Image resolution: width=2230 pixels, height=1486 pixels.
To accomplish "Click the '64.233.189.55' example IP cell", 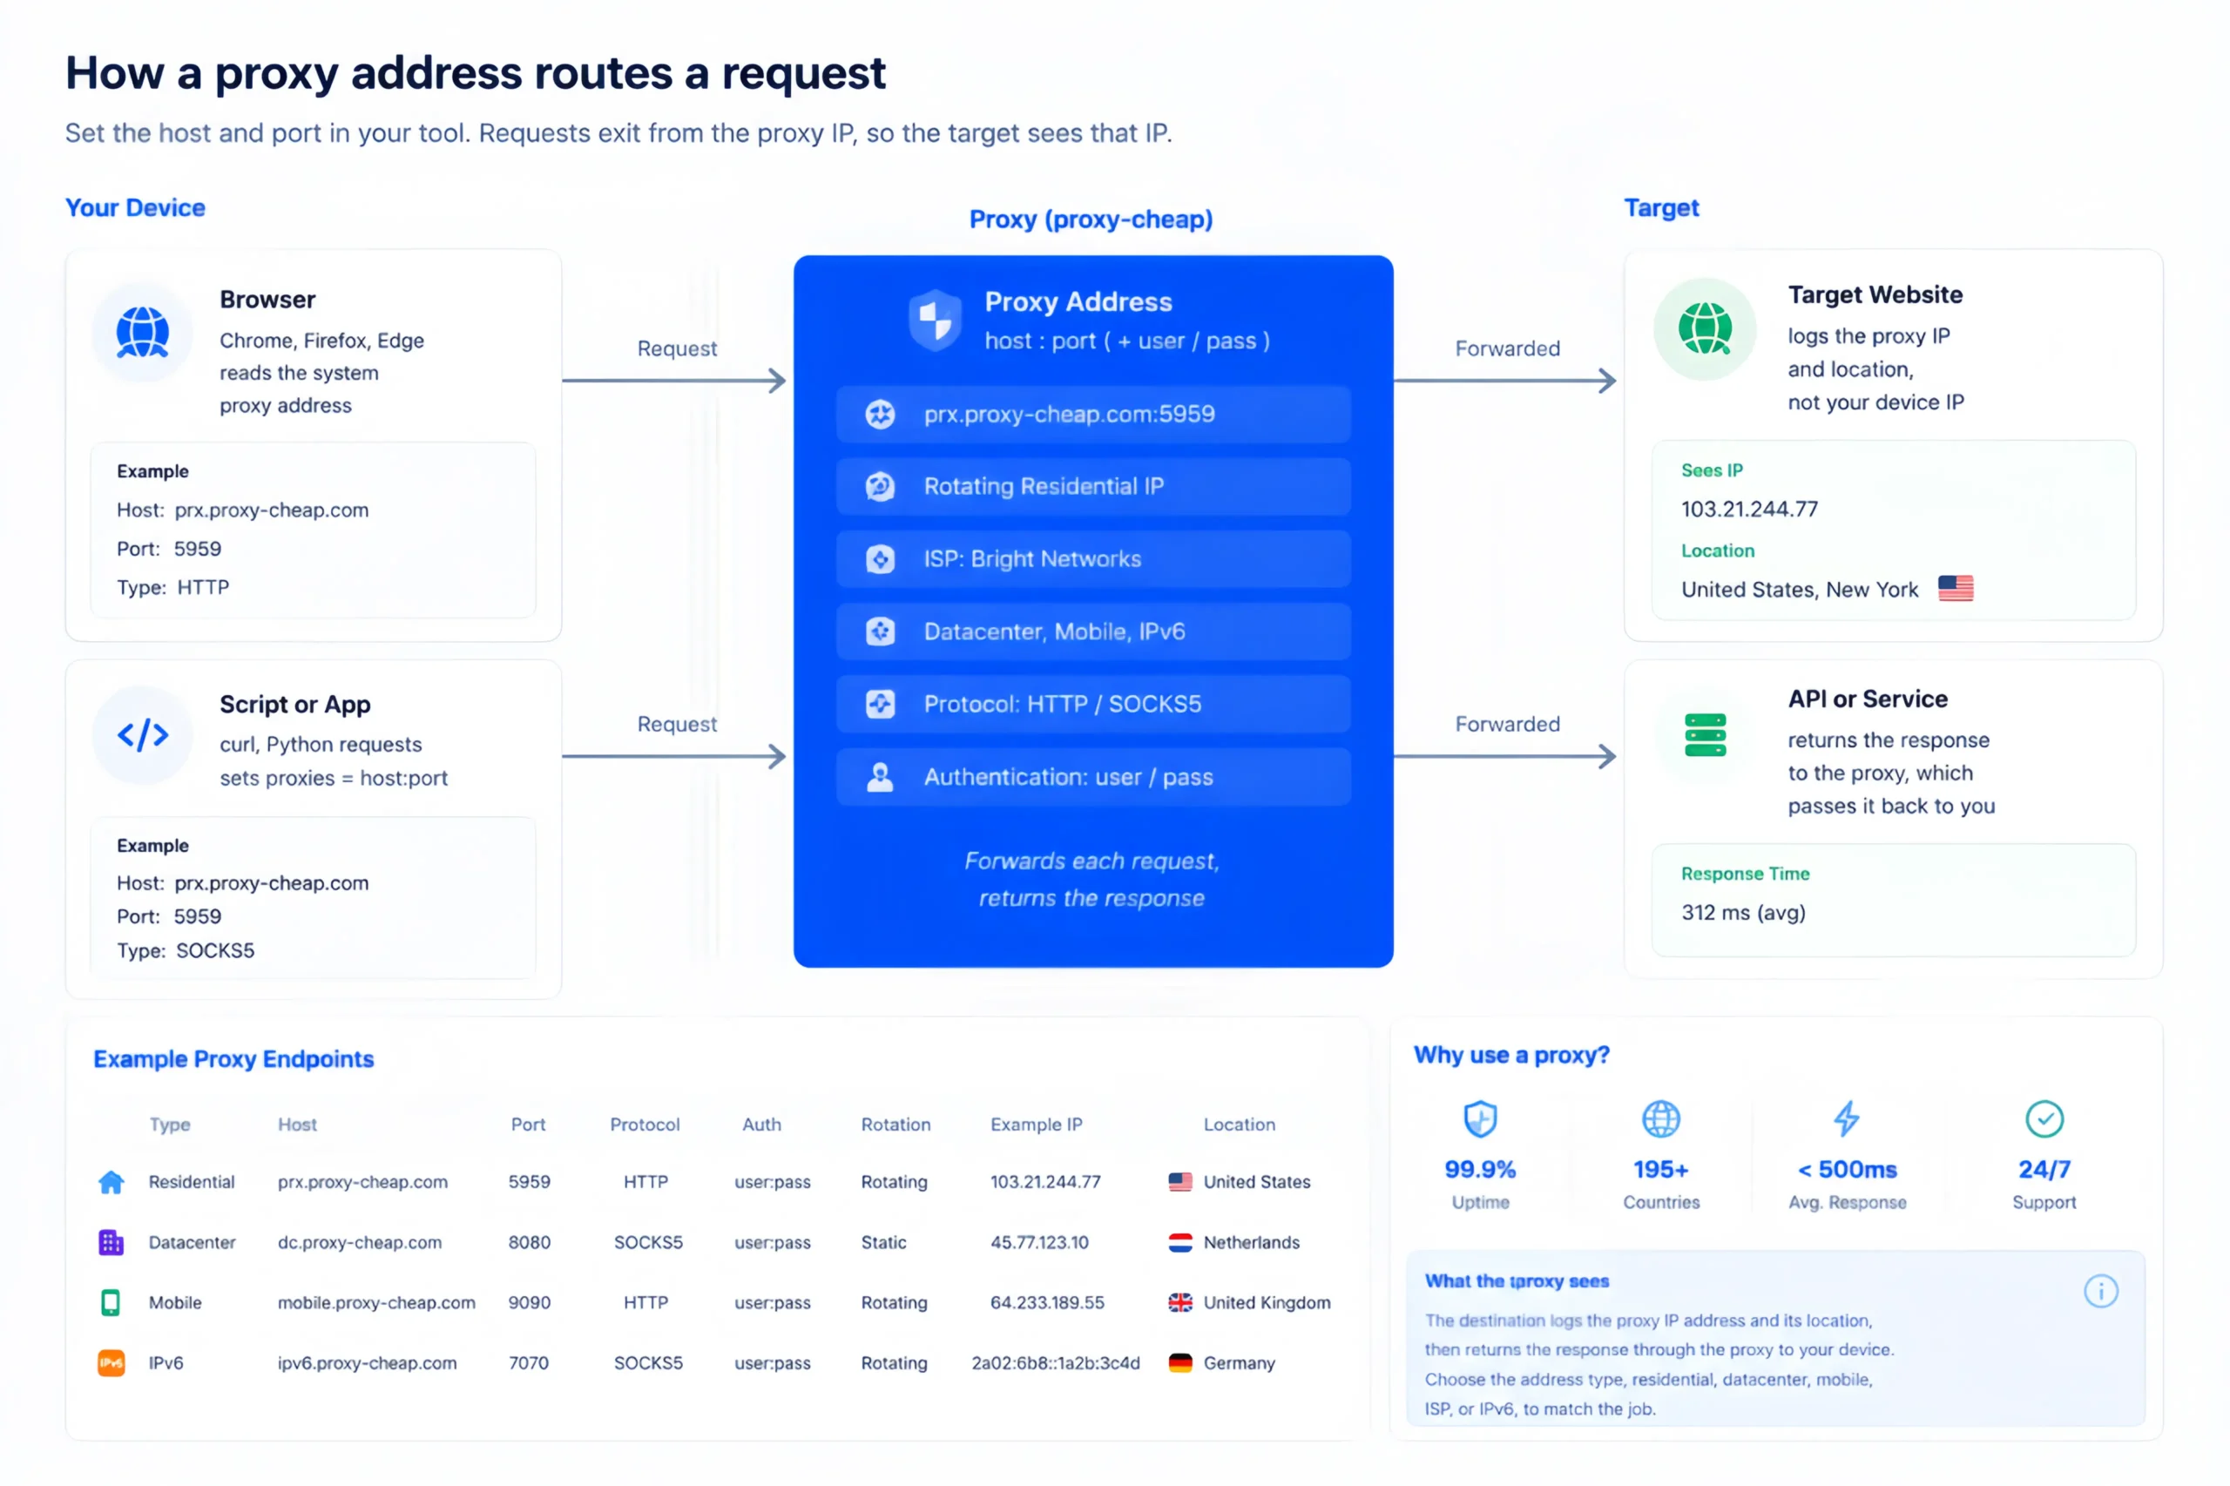I will 1046,1303.
